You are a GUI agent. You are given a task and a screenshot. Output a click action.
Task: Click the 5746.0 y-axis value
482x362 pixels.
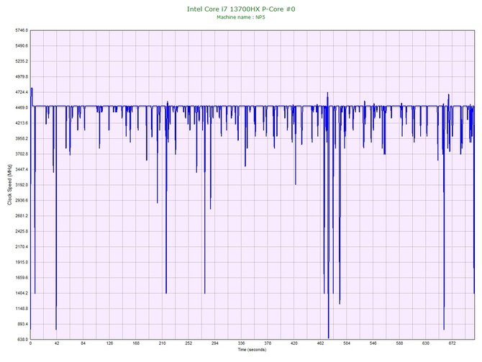point(22,30)
